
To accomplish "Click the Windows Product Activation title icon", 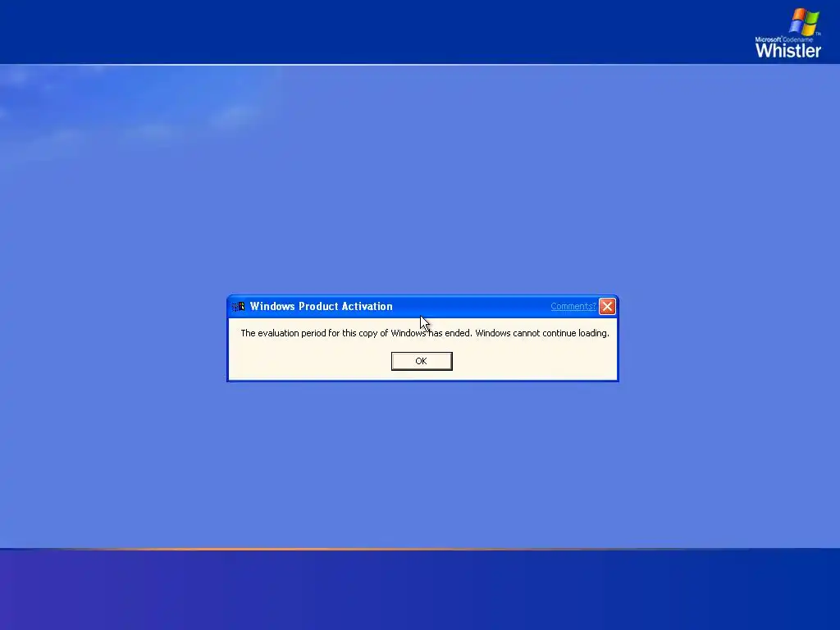I will [x=239, y=307].
